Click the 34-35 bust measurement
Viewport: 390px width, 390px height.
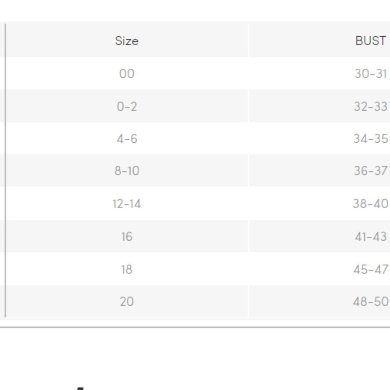point(370,138)
